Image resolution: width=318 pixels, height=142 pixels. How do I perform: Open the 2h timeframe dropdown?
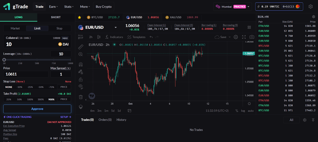coord(91,37)
